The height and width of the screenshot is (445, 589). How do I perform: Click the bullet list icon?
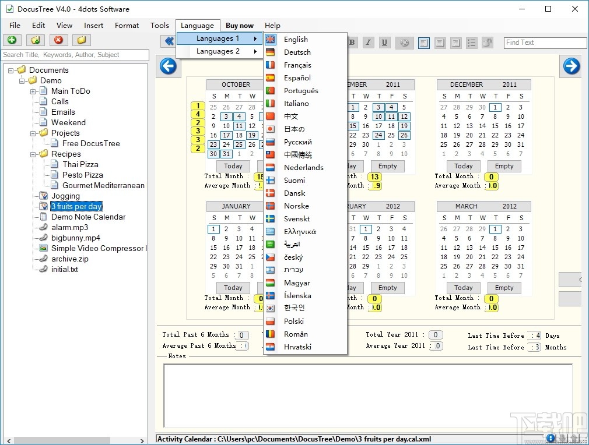(x=471, y=43)
